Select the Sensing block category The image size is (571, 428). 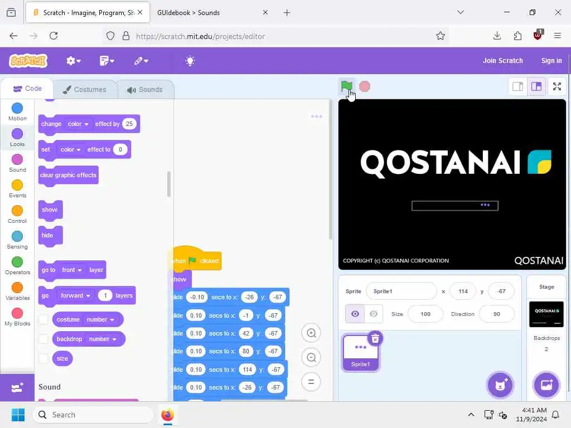(x=17, y=240)
